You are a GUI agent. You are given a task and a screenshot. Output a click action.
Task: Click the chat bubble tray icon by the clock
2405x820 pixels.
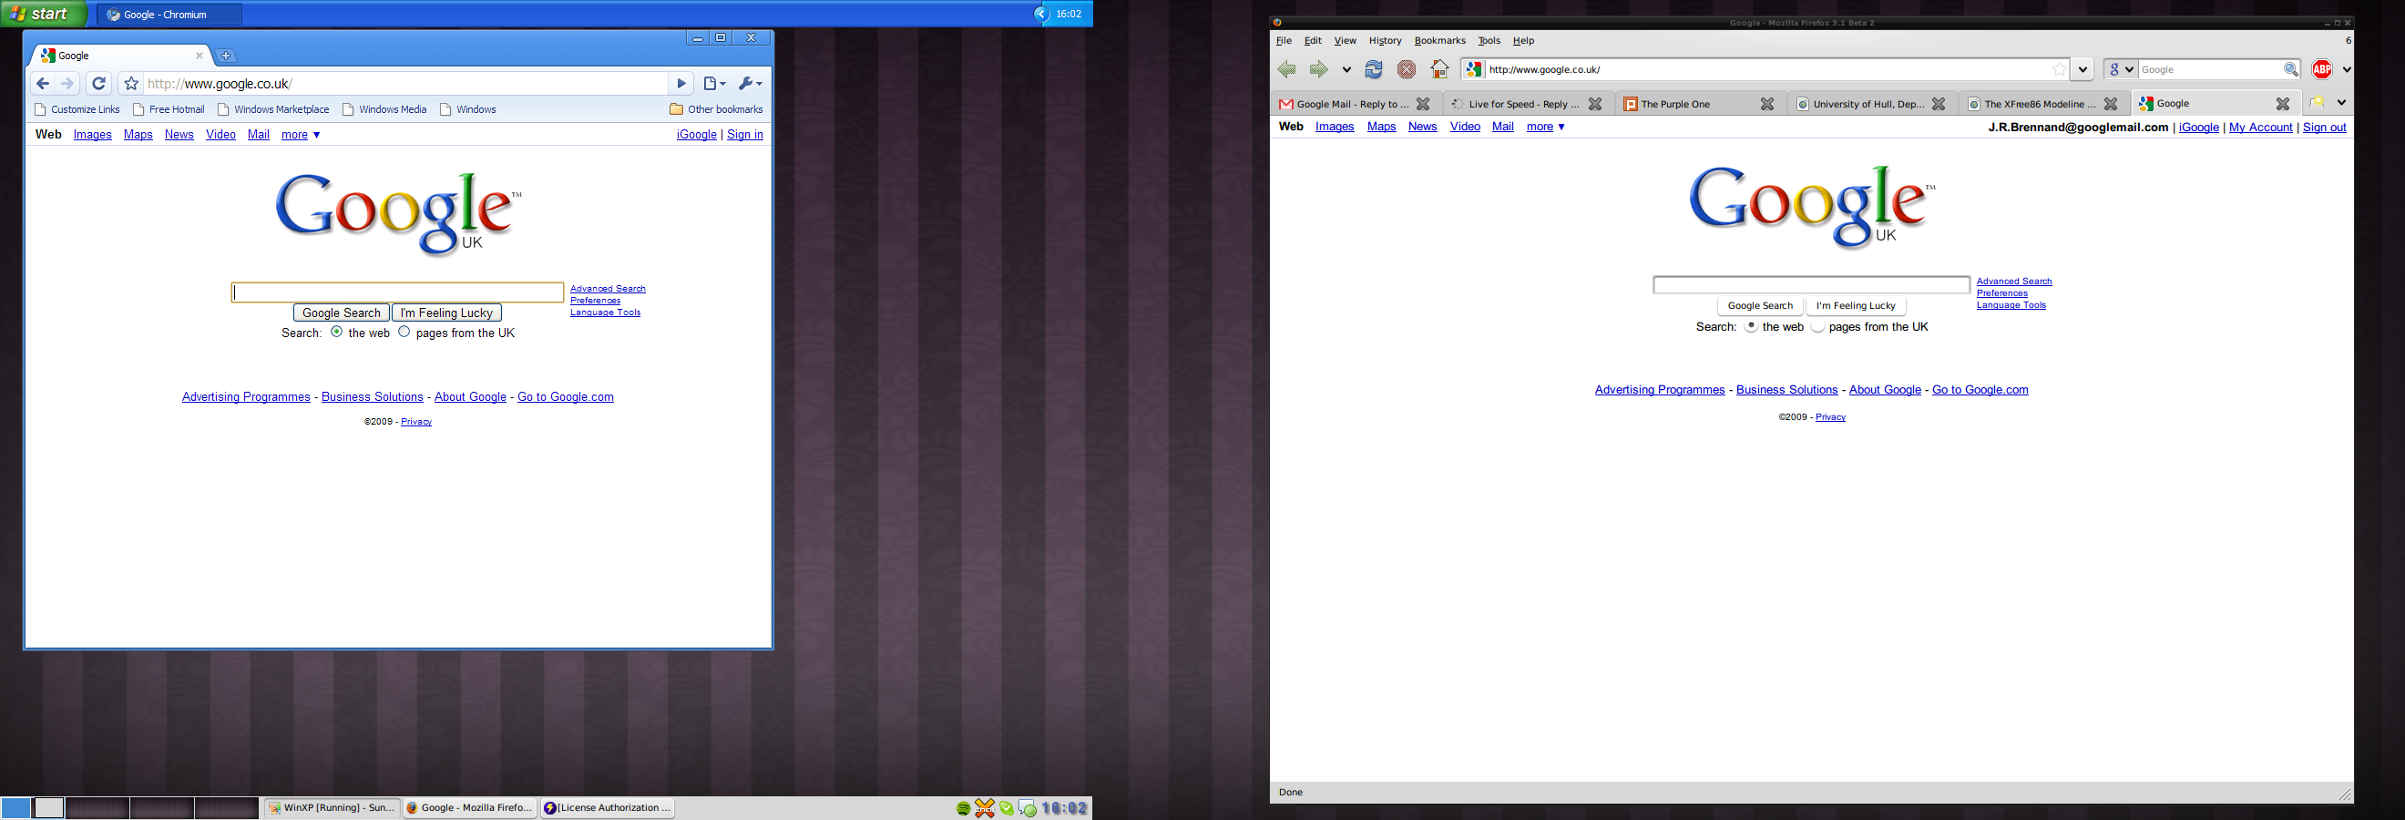click(1028, 809)
